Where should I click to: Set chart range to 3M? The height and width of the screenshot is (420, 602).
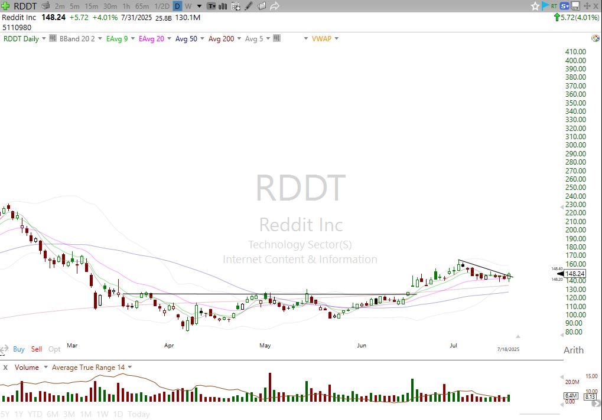point(69,414)
